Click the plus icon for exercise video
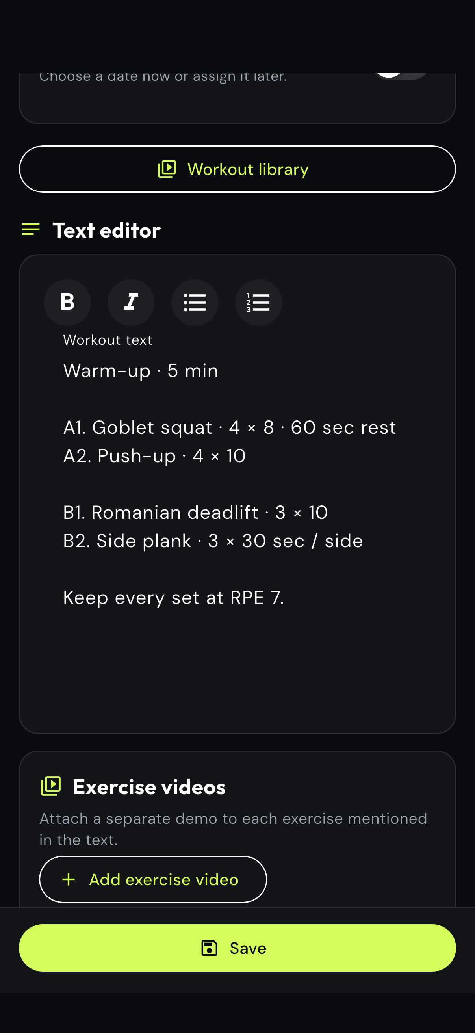This screenshot has width=475, height=1033. click(x=69, y=879)
